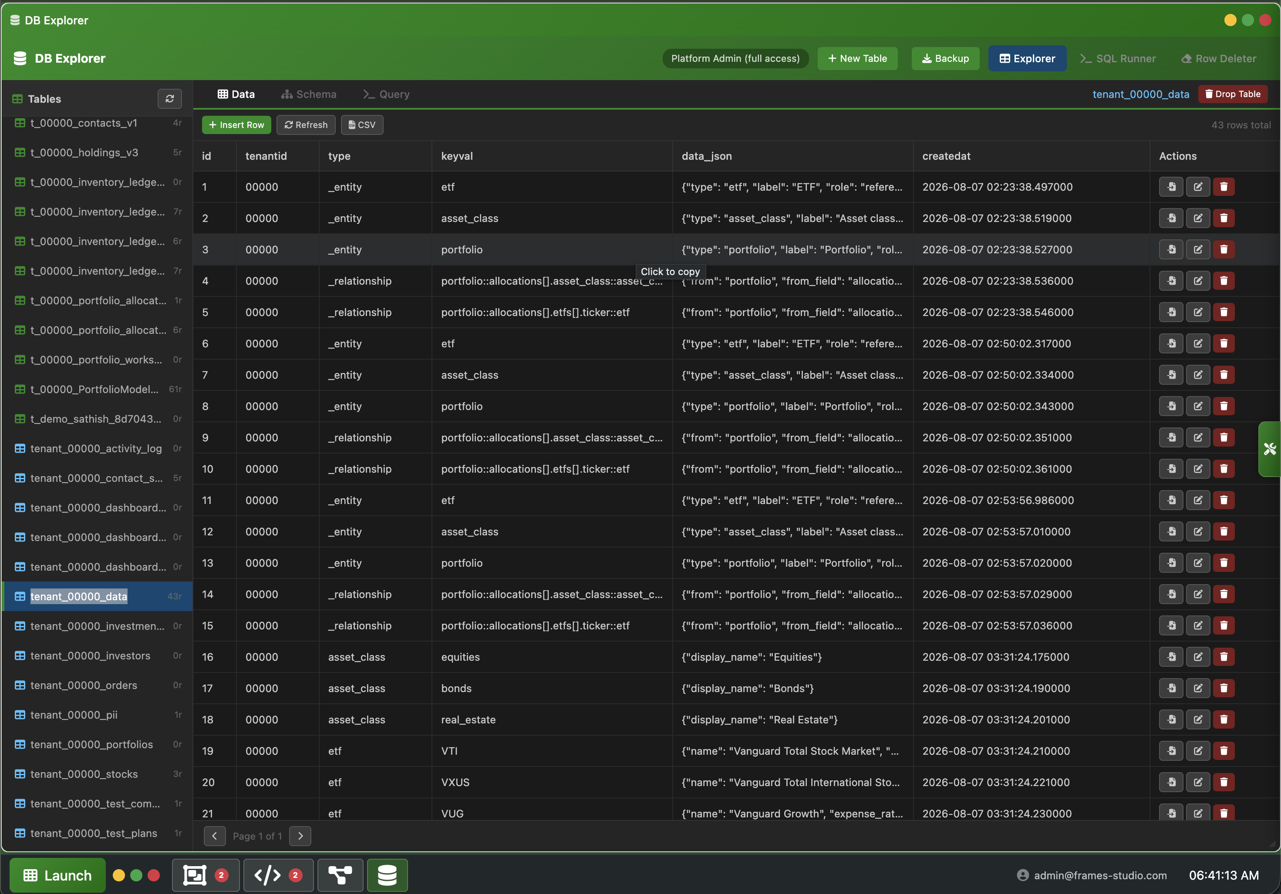Select table tenant_00000_orders
Screen dimensions: 1281x894
click(x=98, y=686)
